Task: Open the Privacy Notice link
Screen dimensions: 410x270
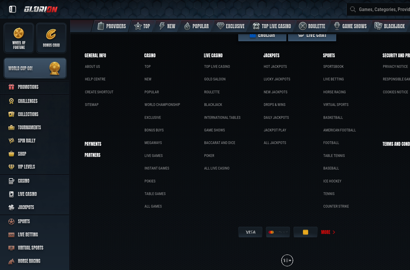Action: (395, 67)
